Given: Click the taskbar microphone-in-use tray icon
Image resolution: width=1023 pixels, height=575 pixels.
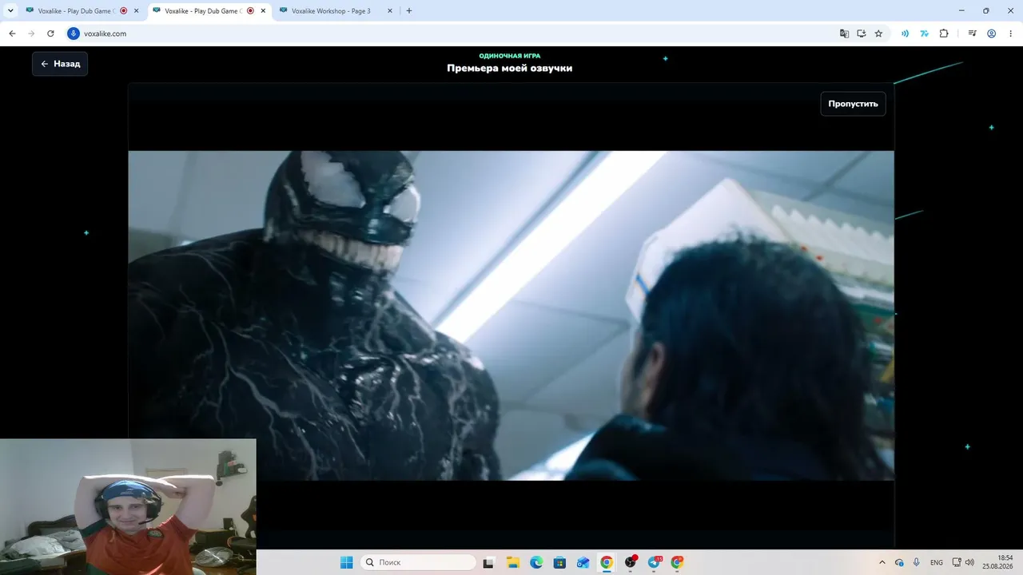Looking at the screenshot, I should [x=917, y=562].
